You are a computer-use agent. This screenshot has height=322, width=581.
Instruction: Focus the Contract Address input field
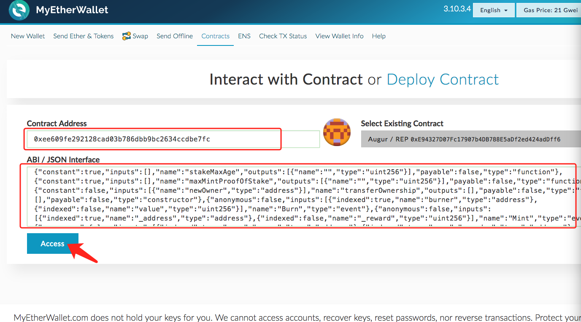point(173,139)
